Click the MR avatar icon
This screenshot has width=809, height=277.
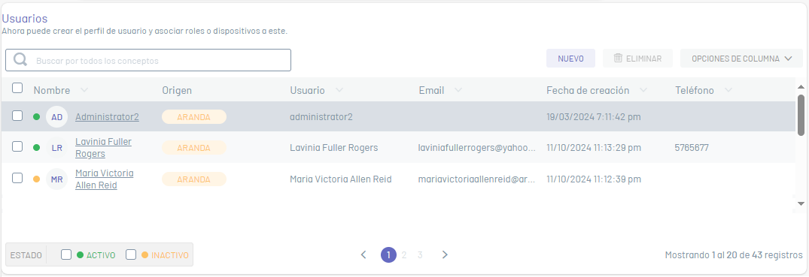tap(56, 179)
